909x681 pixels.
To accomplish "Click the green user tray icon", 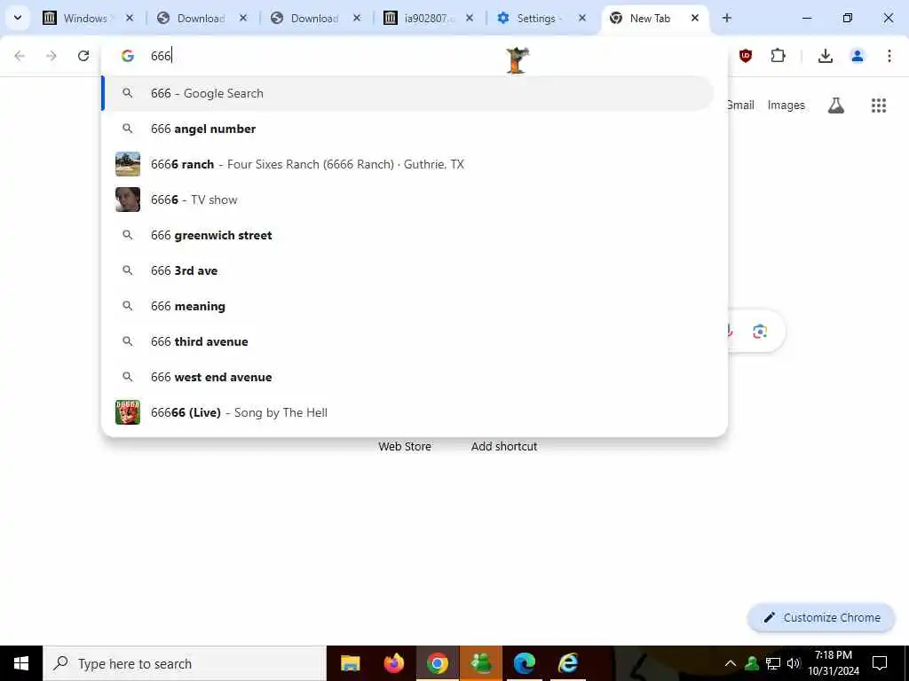I will pyautogui.click(x=752, y=663).
